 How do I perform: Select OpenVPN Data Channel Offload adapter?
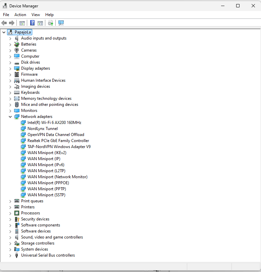tap(56, 135)
